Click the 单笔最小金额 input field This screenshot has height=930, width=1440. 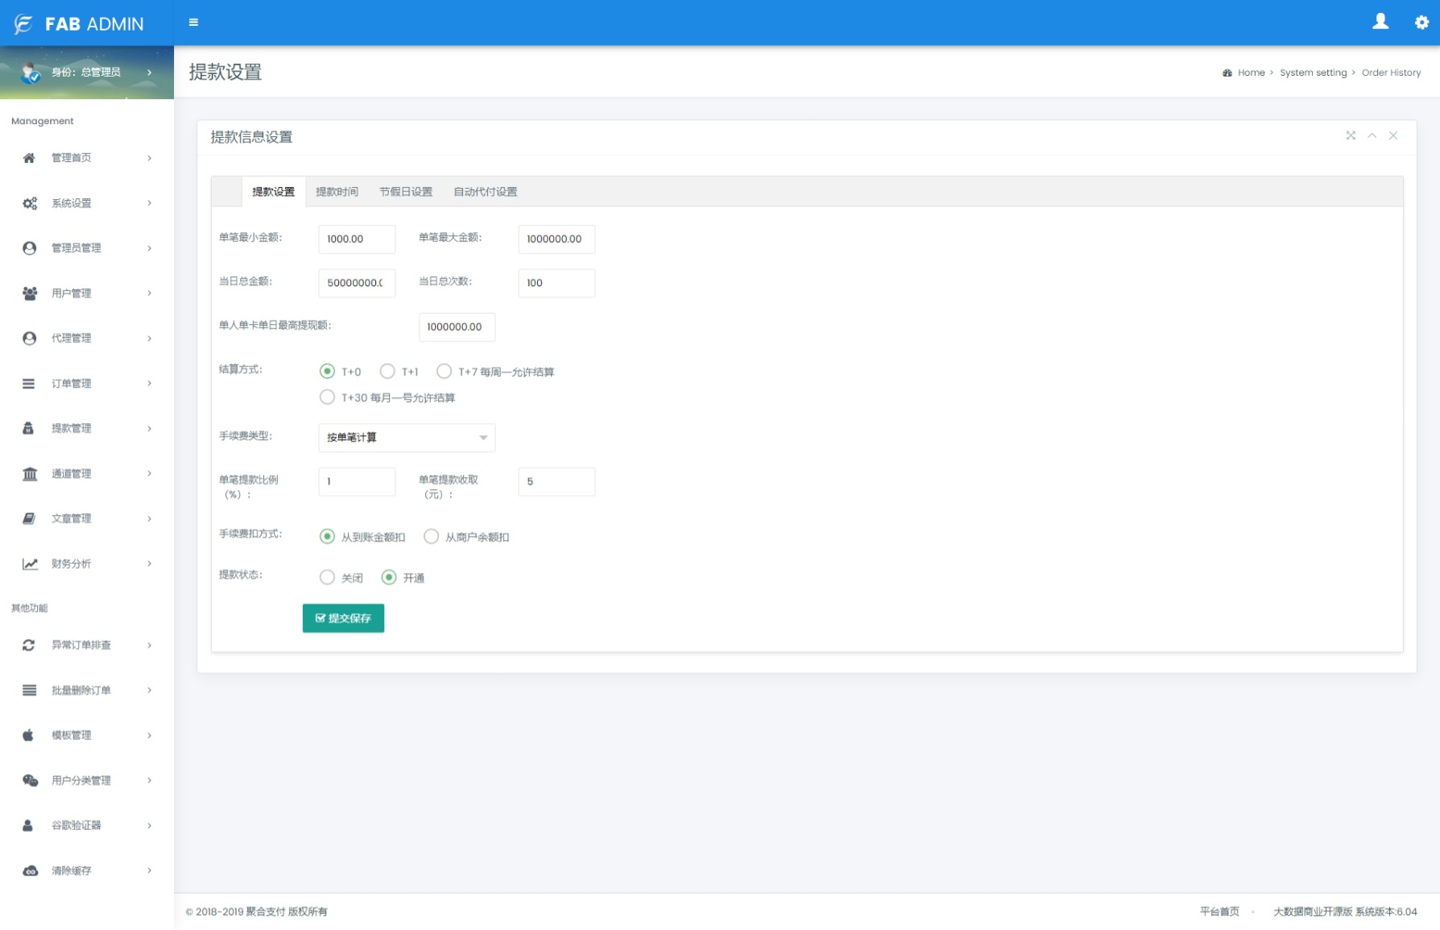[357, 239]
